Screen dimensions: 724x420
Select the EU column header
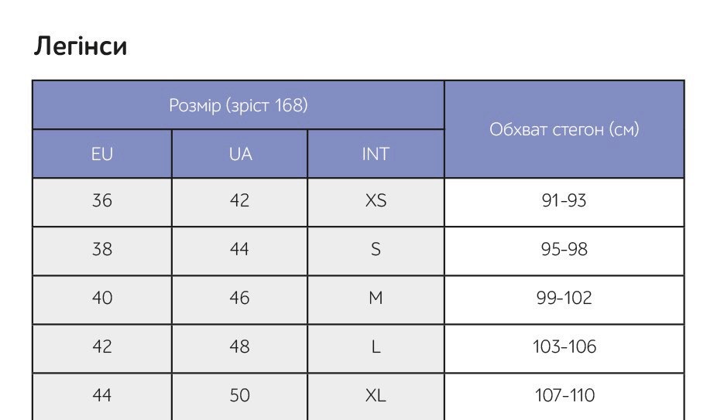(x=101, y=154)
